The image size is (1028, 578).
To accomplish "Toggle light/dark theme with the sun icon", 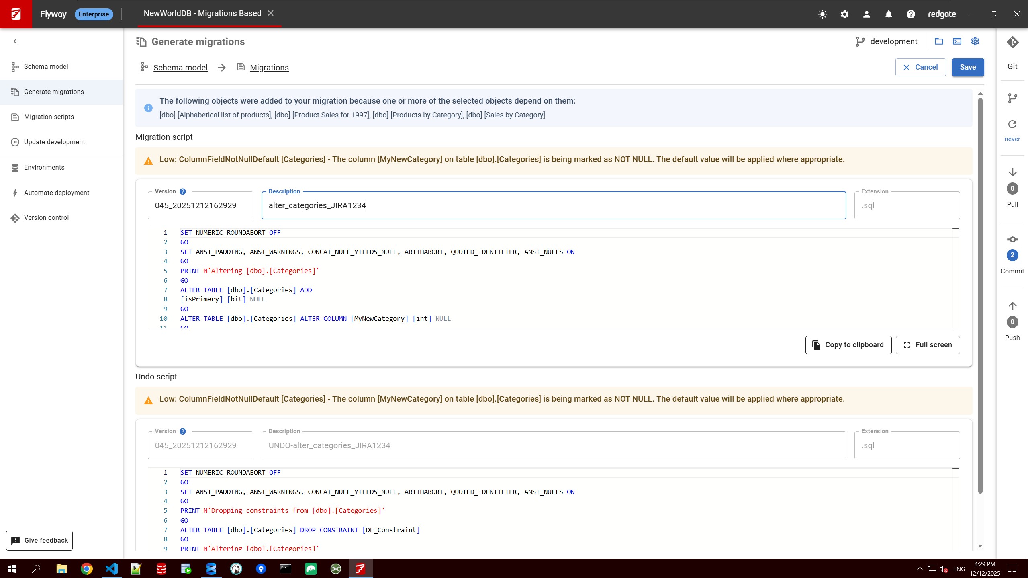I will pos(822,14).
